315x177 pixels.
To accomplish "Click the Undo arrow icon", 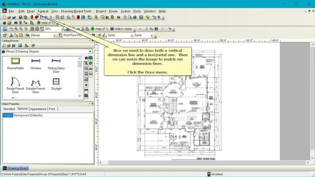I will 140,29.
